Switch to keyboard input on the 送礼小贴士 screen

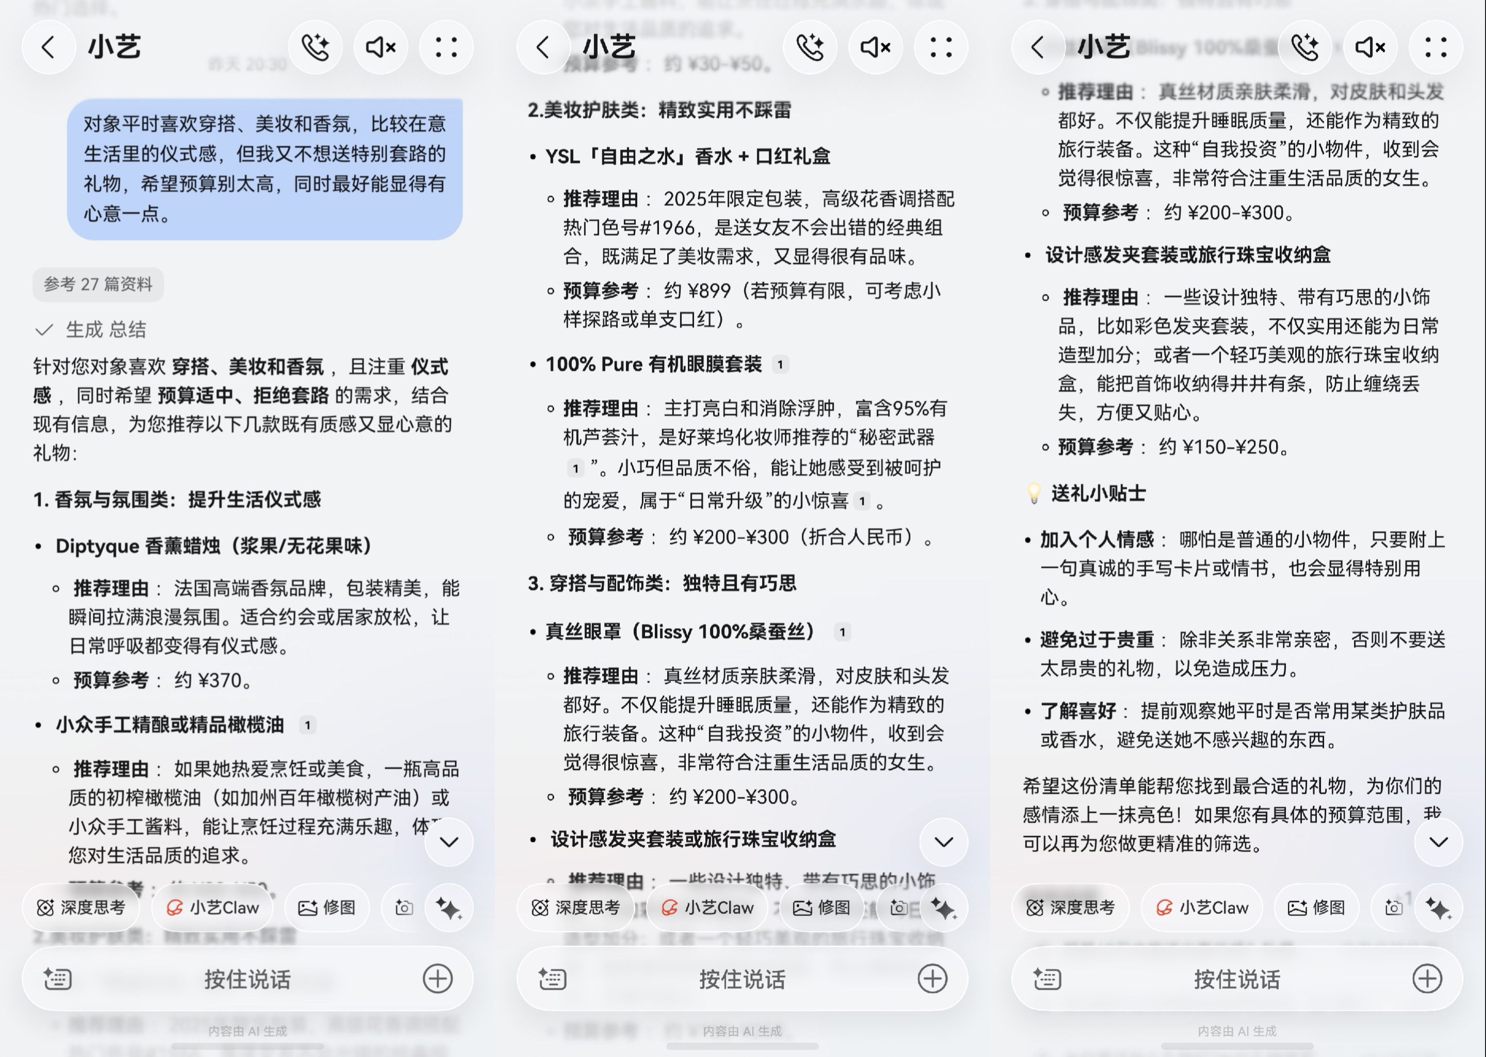1047,979
